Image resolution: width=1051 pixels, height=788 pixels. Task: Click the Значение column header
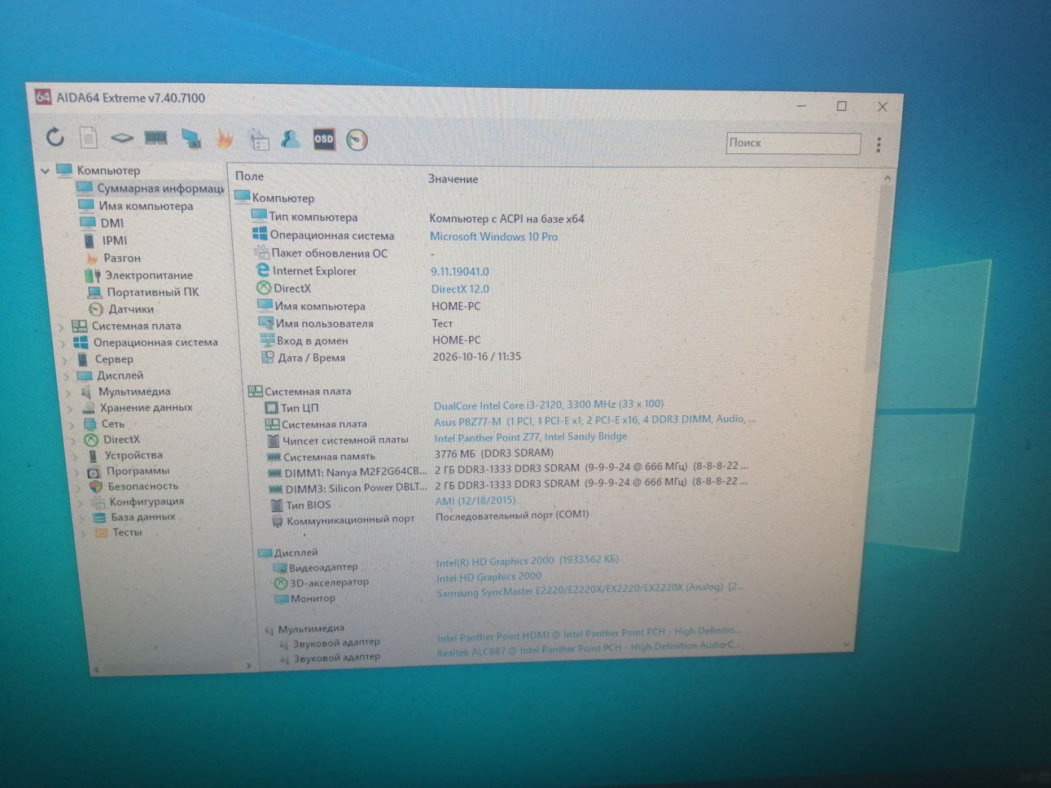[x=453, y=179]
